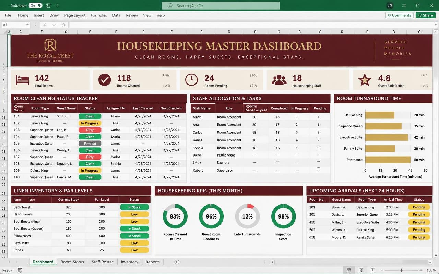
Task: Select the Late Turnarounds 12% donut
Action: pos(247,216)
